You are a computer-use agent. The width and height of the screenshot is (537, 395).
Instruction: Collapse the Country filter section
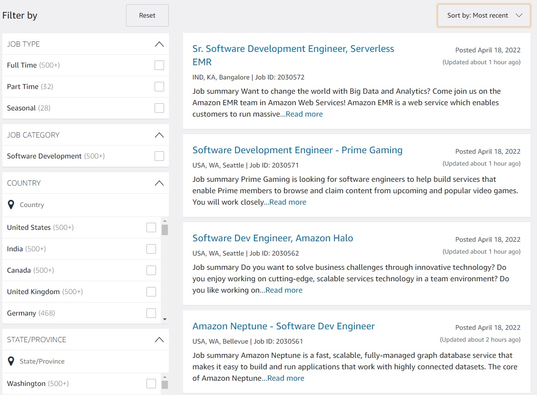click(x=159, y=183)
